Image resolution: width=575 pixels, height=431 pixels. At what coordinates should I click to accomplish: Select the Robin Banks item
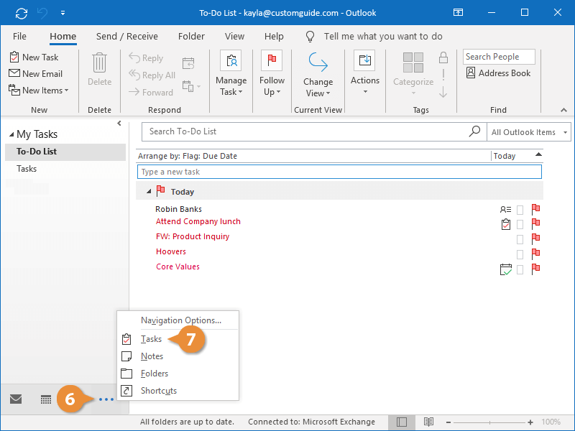(178, 209)
